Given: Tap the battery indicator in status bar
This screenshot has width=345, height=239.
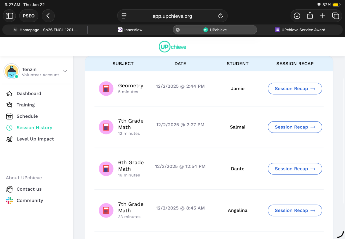Looking at the screenshot, I should 336,5.
